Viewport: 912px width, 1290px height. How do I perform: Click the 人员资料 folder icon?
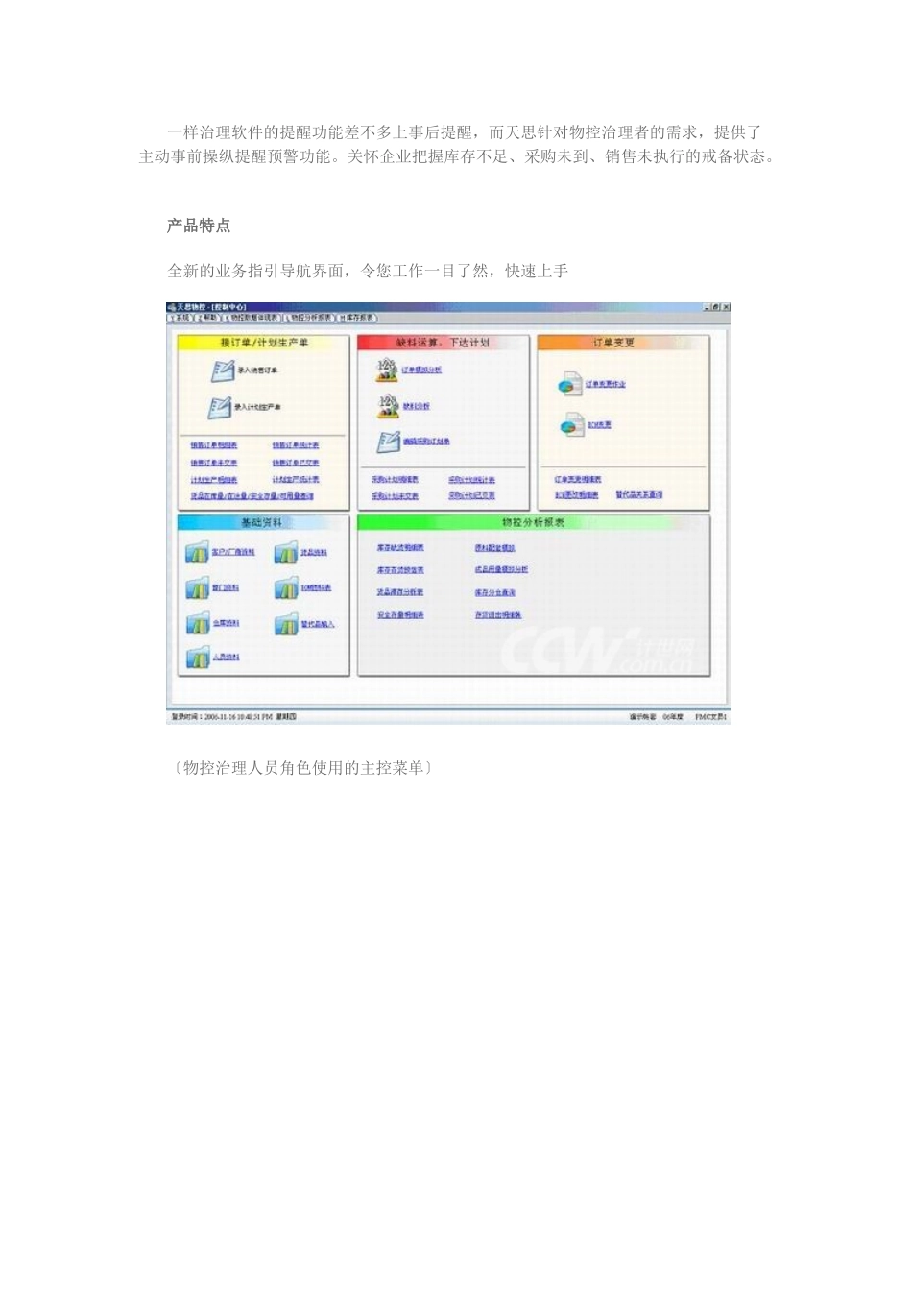197,657
